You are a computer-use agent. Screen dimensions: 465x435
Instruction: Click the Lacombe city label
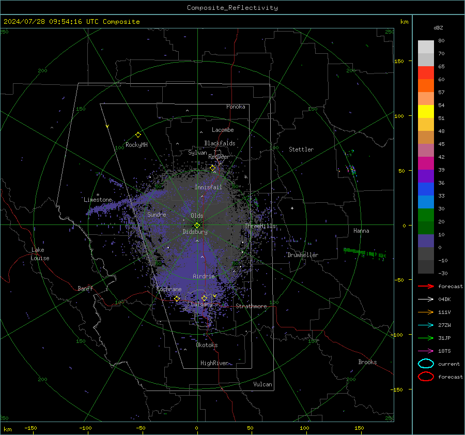pyautogui.click(x=223, y=130)
